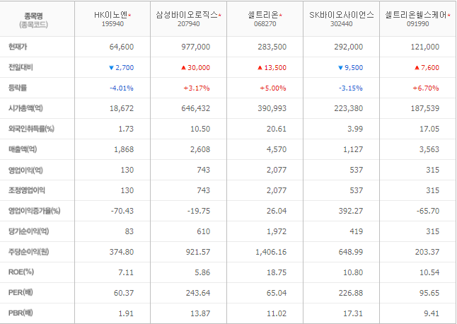
Task: Click the up arrow beside 13,500
Action: pos(260,68)
